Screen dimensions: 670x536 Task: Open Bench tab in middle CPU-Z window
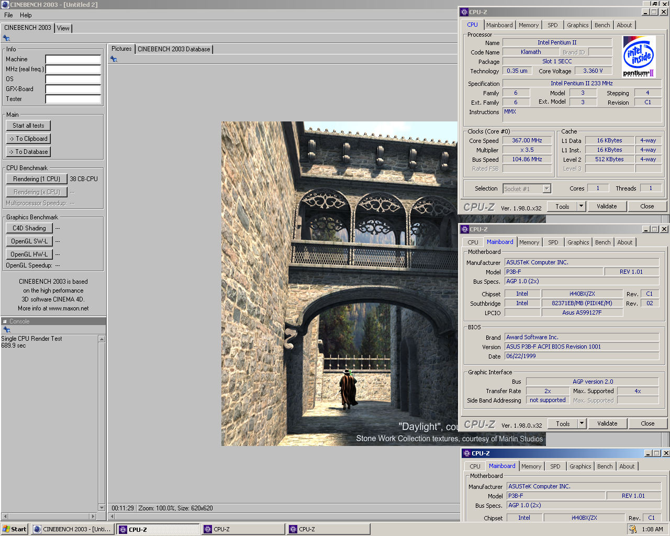603,242
